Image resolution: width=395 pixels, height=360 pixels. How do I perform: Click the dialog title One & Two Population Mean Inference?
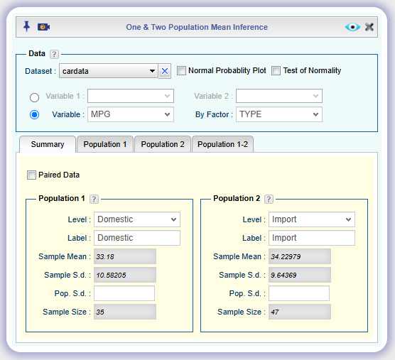coord(197,27)
